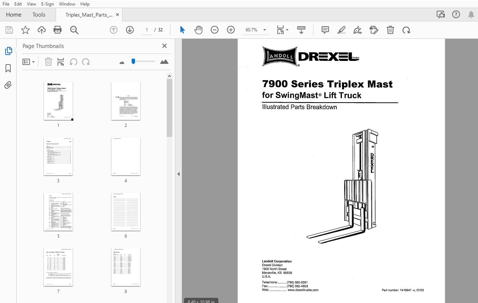
Task: Click the thumbnails panel scroll up arrow
Action: pos(170,76)
